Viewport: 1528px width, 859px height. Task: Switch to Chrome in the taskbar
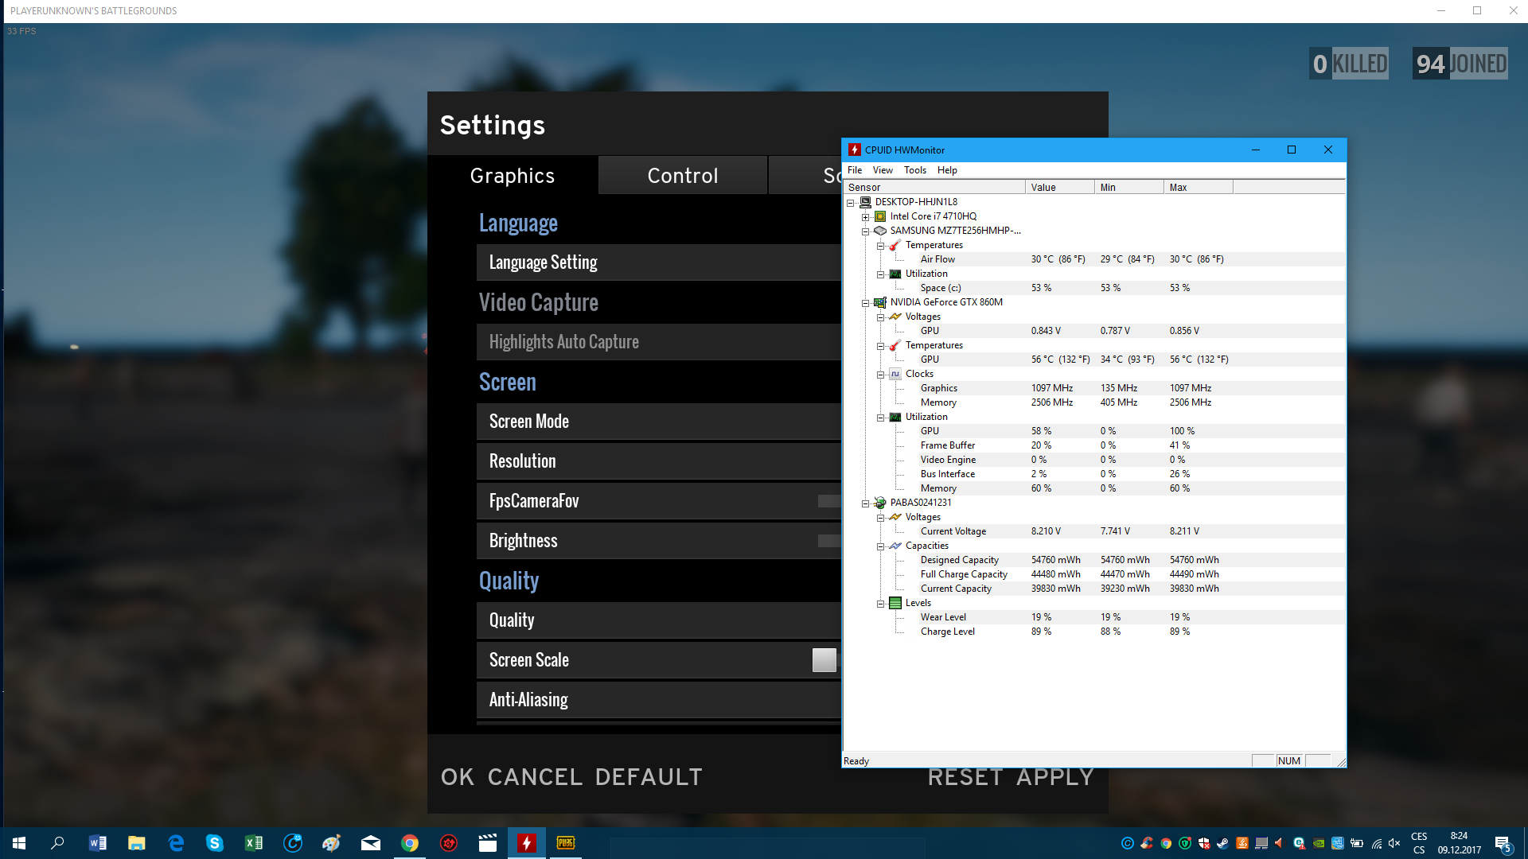tap(410, 843)
